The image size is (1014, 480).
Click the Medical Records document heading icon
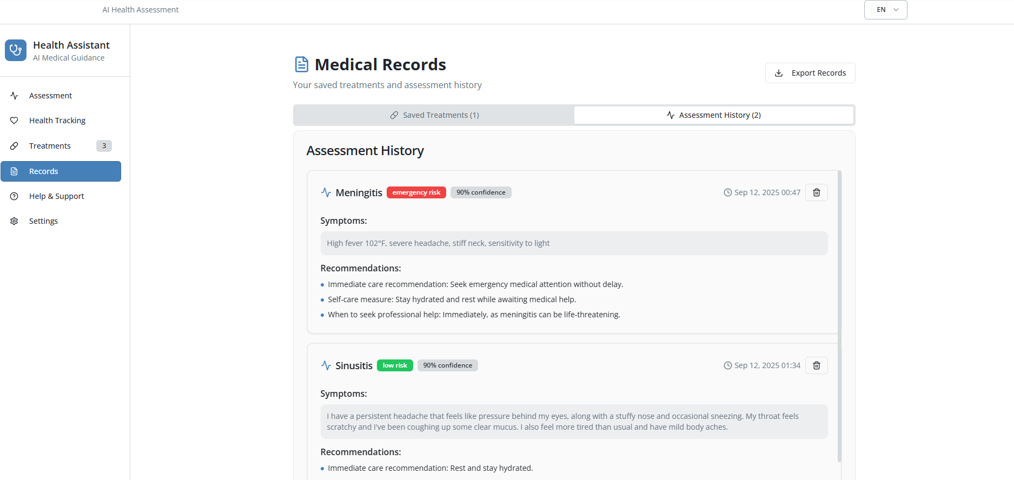(302, 64)
